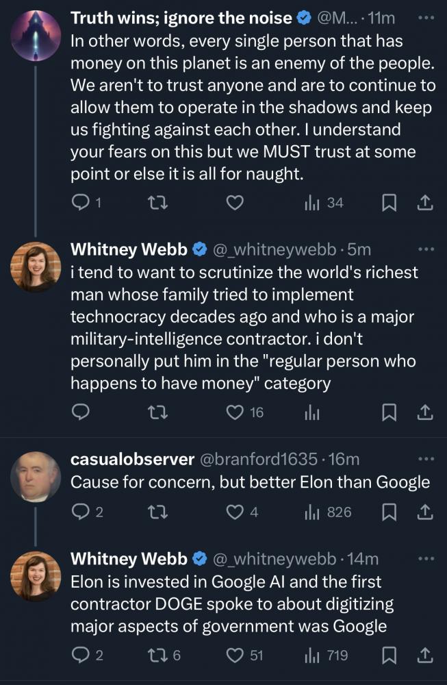The image size is (447, 685).
Task: Share Whitney Webb's Google AI tweet
Action: (424, 656)
